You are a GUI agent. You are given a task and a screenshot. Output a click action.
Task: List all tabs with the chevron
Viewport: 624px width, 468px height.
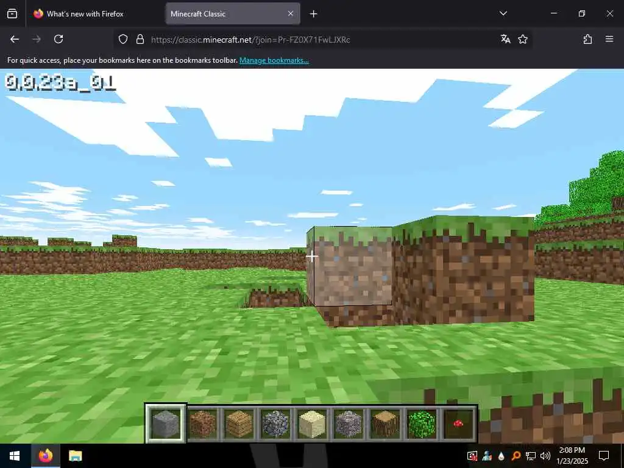(503, 13)
